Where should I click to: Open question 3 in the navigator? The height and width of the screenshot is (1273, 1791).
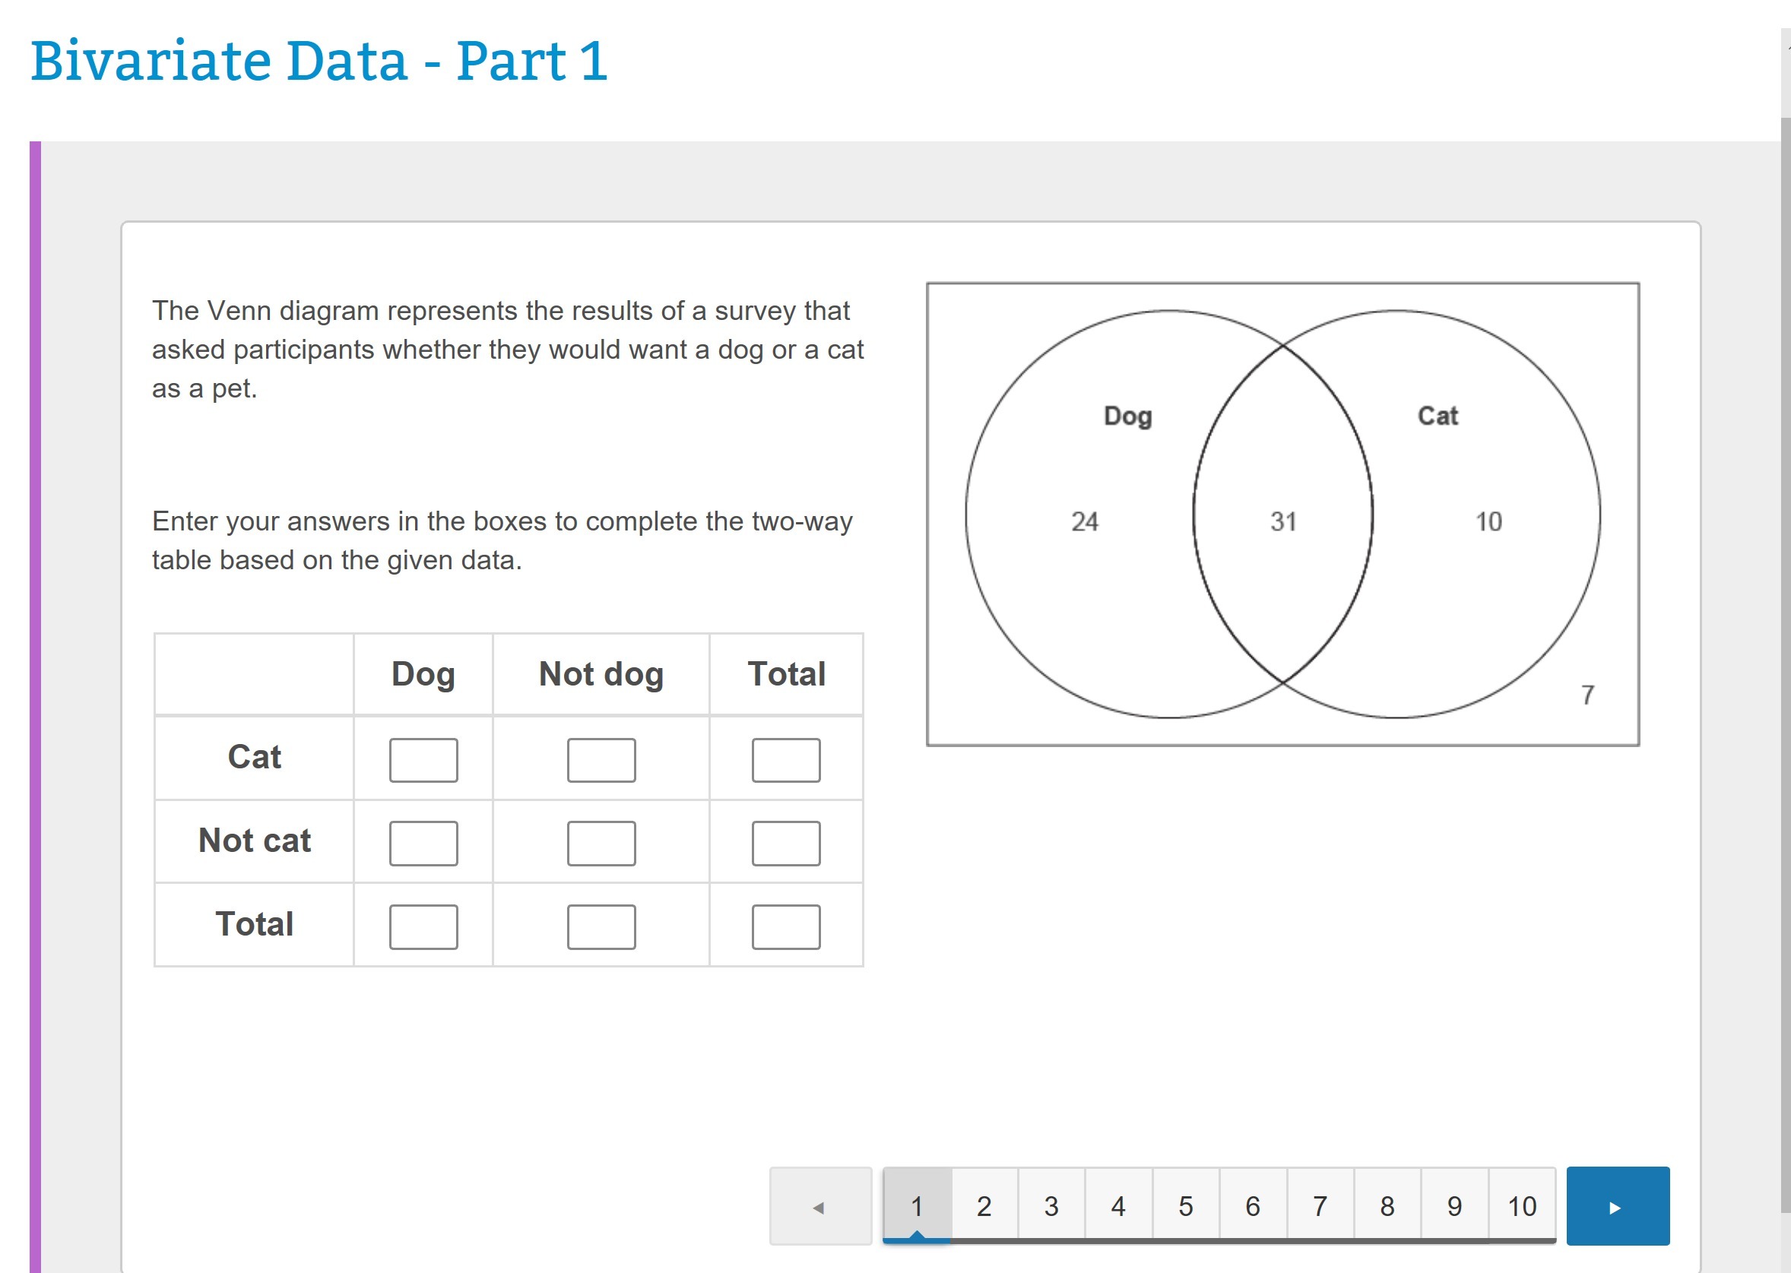(x=1051, y=1205)
